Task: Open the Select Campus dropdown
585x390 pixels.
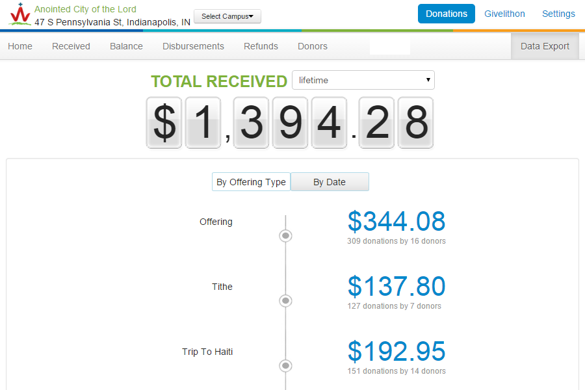Action: pos(227,16)
